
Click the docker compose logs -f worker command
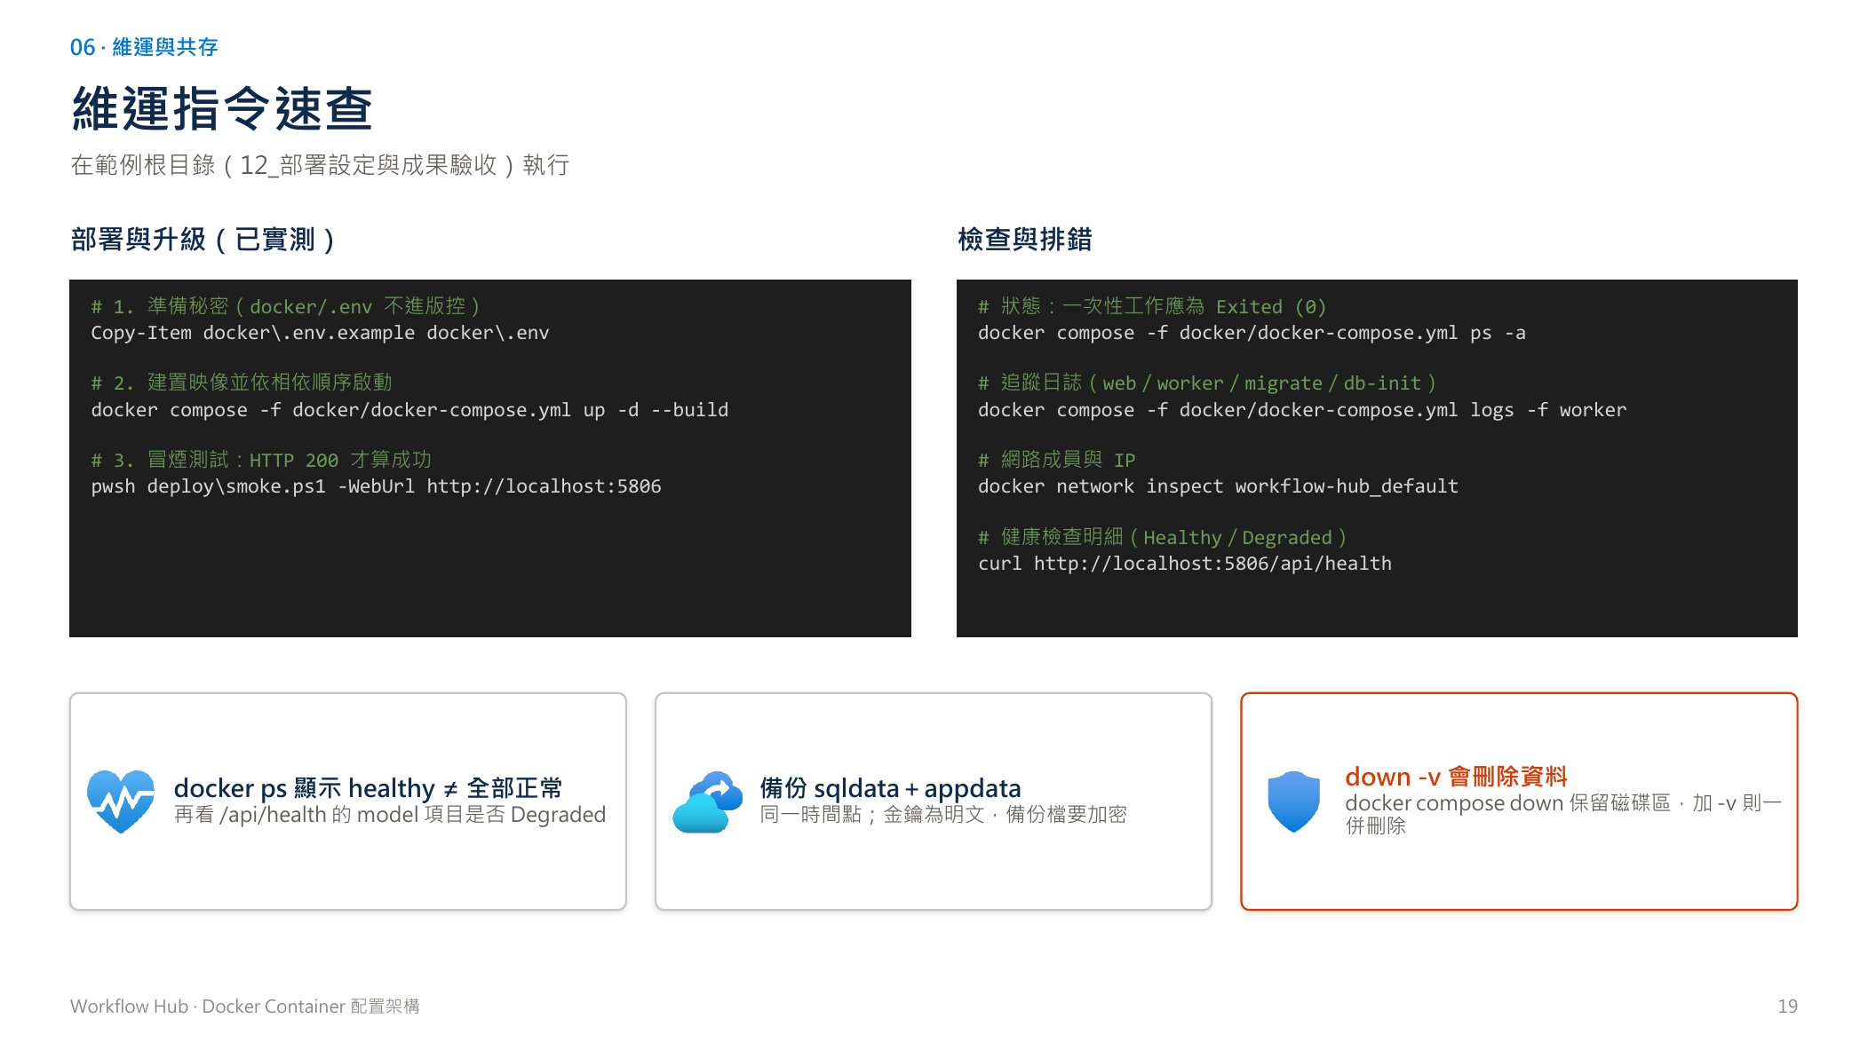click(1302, 410)
